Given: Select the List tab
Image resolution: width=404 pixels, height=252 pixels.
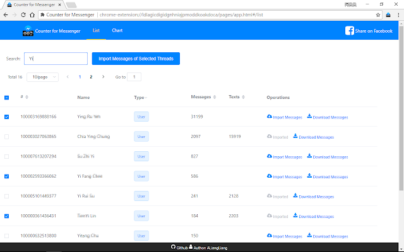Looking at the screenshot, I should tap(96, 30).
